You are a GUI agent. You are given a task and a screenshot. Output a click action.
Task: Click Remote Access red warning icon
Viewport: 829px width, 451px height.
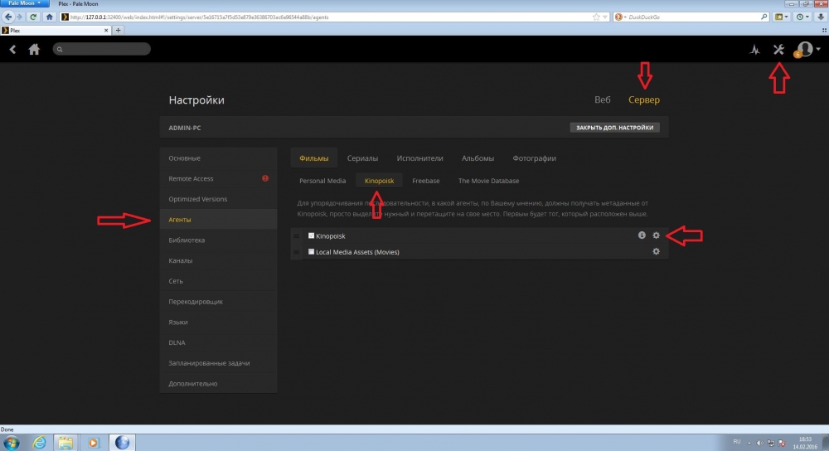[265, 178]
